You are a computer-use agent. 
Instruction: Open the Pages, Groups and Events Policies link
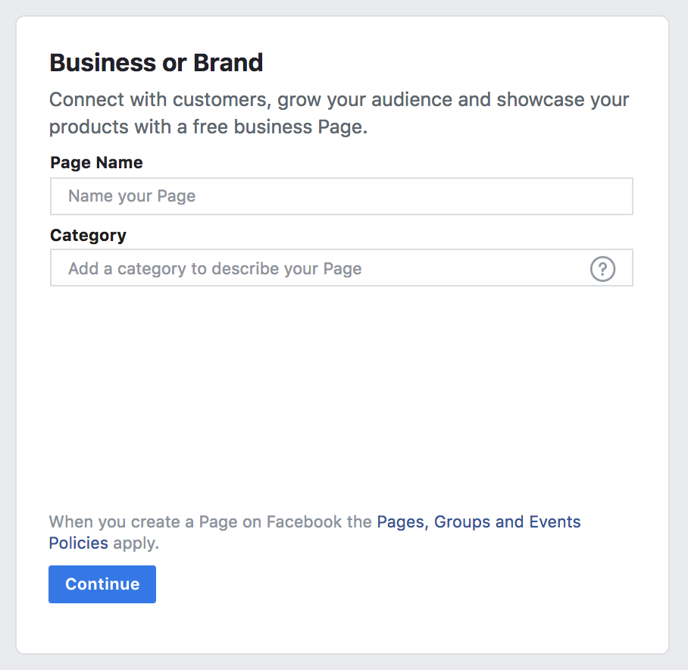coord(478,521)
